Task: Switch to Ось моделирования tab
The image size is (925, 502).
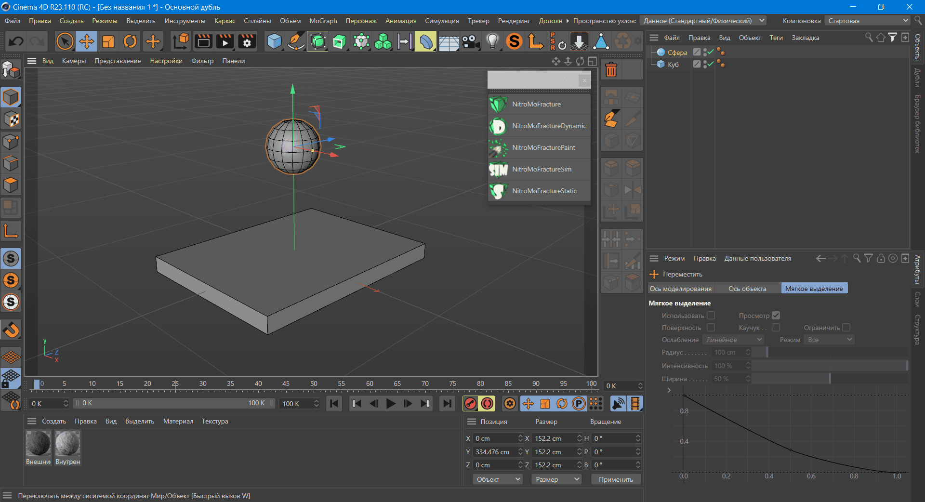Action: pos(680,289)
